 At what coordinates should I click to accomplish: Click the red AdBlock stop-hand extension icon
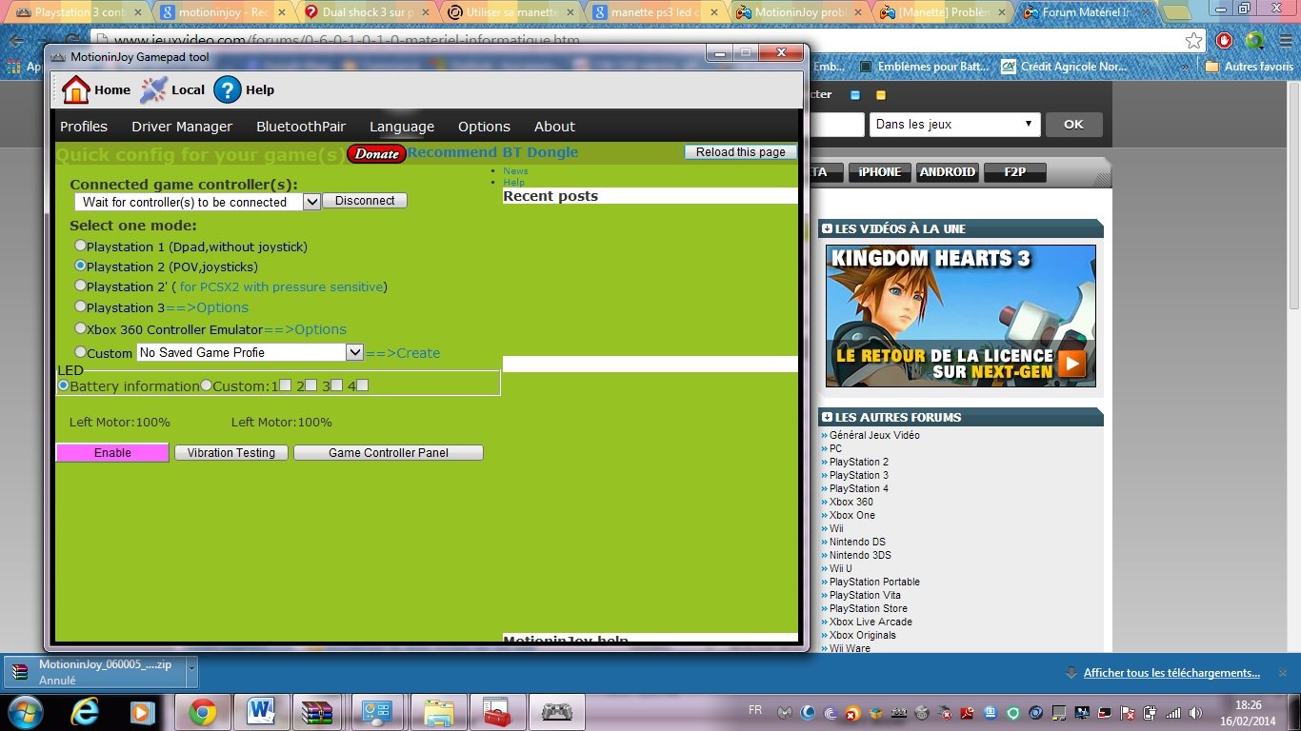[x=1225, y=41]
